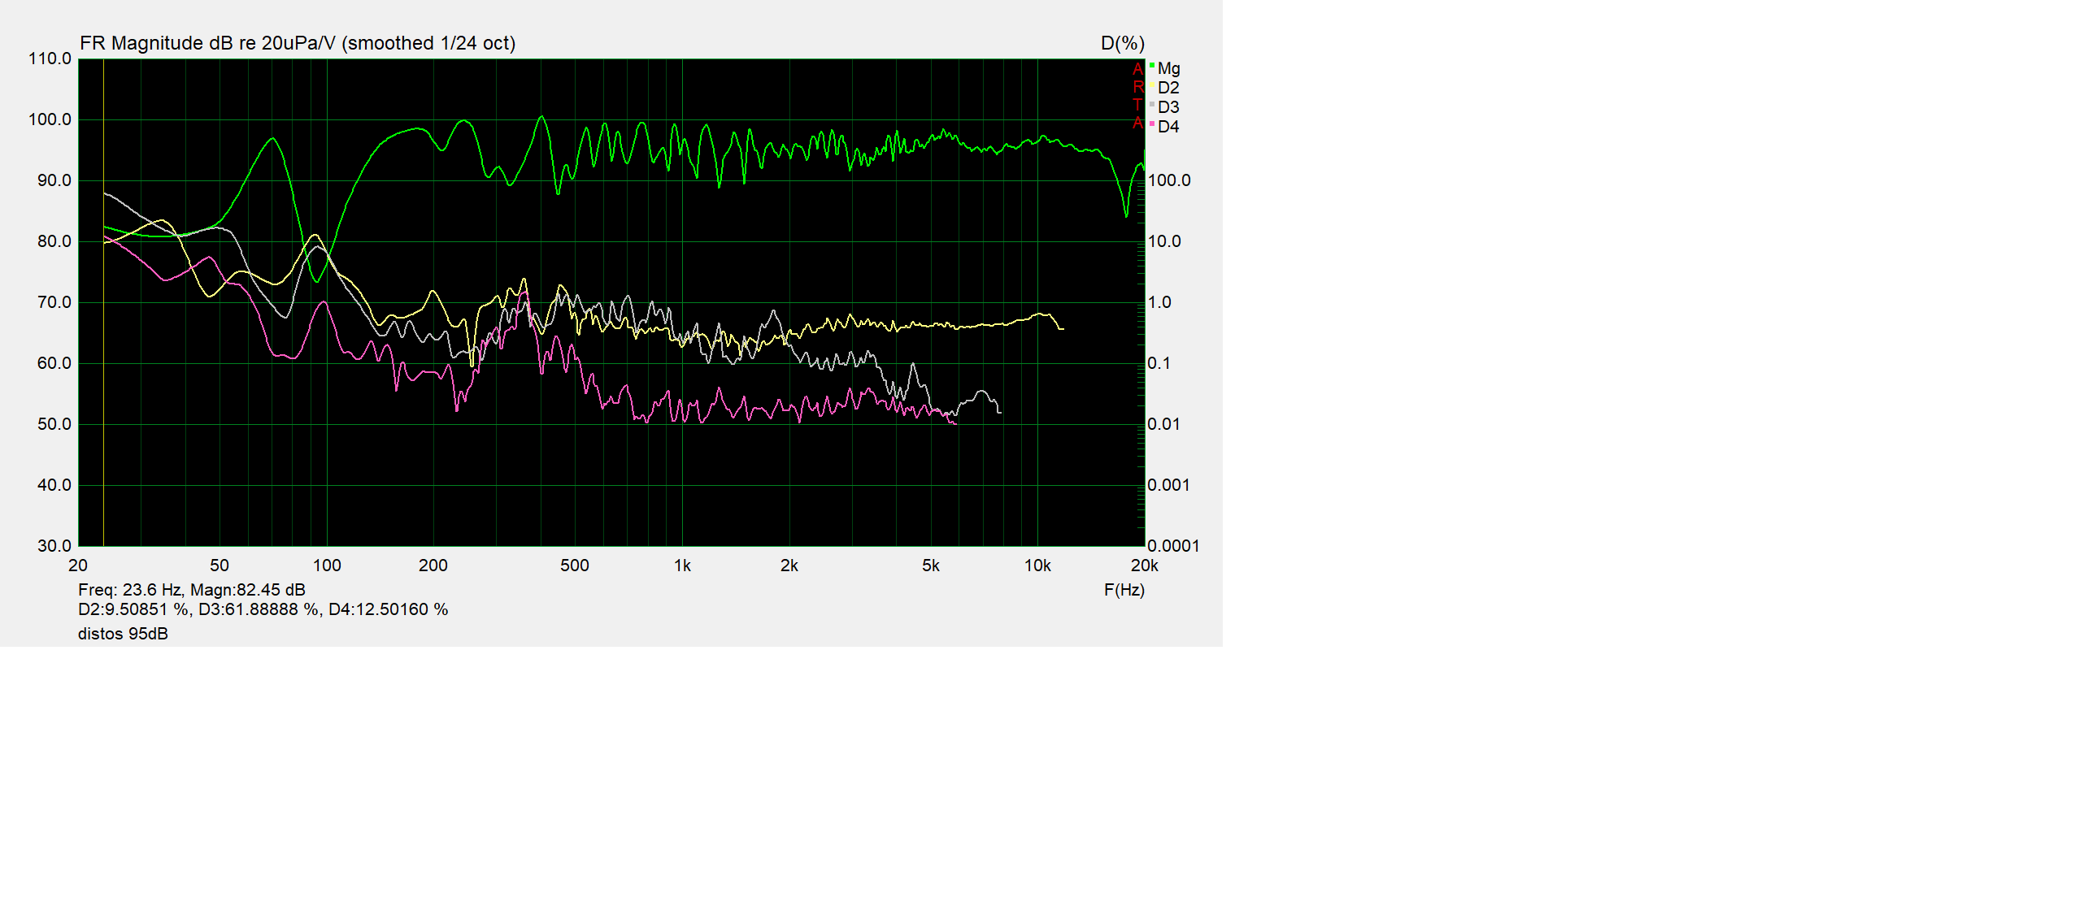Click the distos 95dB caption text
The image size is (2074, 897).
(x=123, y=634)
